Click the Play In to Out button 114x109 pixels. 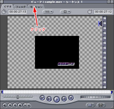(49, 99)
